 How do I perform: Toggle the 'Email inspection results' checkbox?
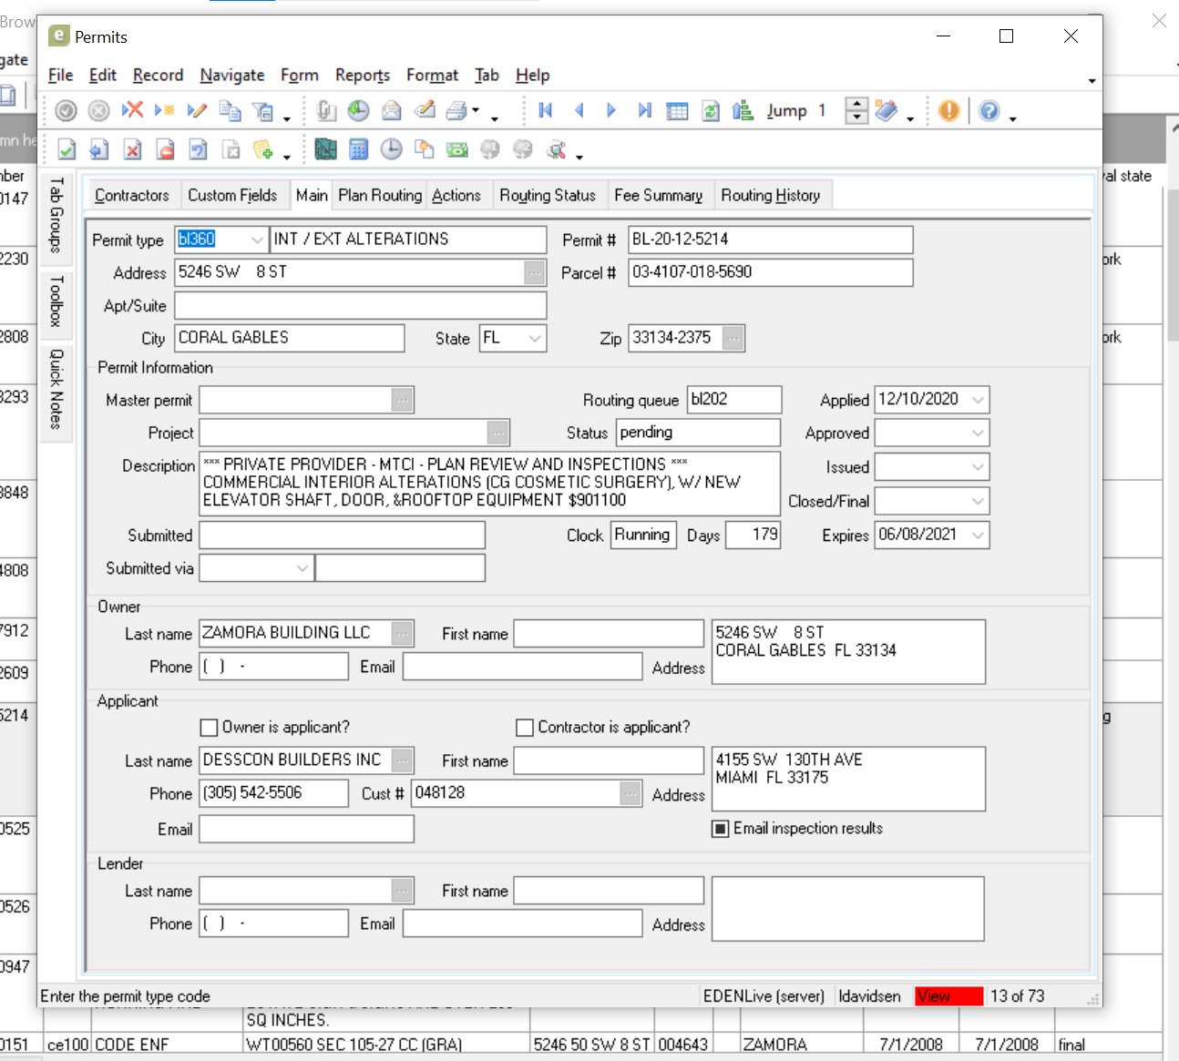coord(720,829)
